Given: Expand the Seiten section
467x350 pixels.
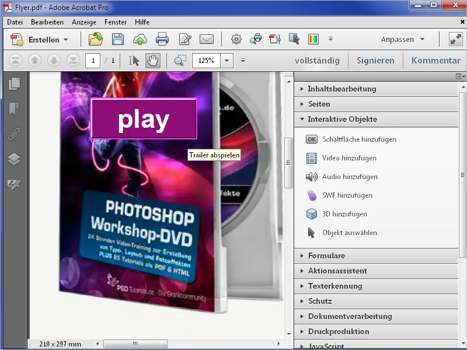Looking at the screenshot, I should click(x=376, y=104).
